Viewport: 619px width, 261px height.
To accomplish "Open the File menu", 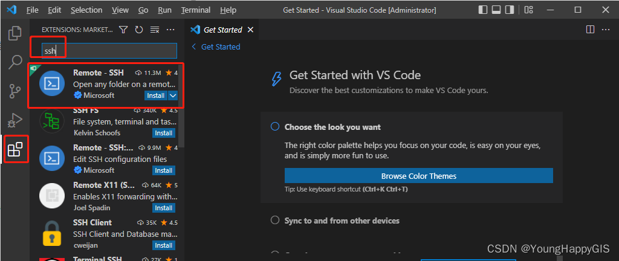I will pos(33,10).
